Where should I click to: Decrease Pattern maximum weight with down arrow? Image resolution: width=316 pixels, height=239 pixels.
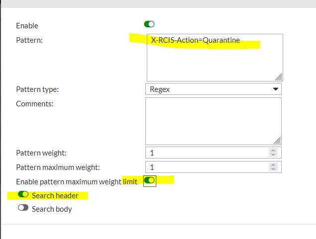click(272, 169)
